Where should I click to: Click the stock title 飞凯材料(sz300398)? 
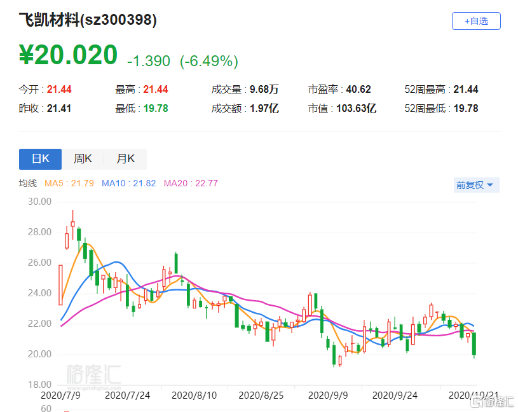coord(88,20)
